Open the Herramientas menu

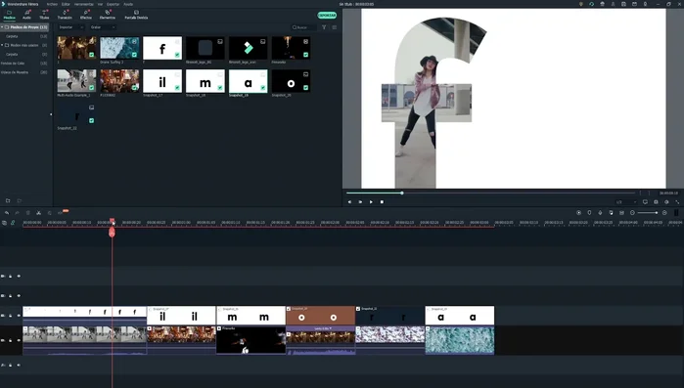(x=83, y=4)
